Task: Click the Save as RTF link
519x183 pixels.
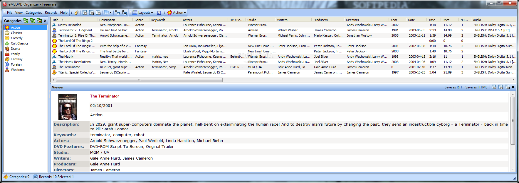Action: click(x=454, y=87)
